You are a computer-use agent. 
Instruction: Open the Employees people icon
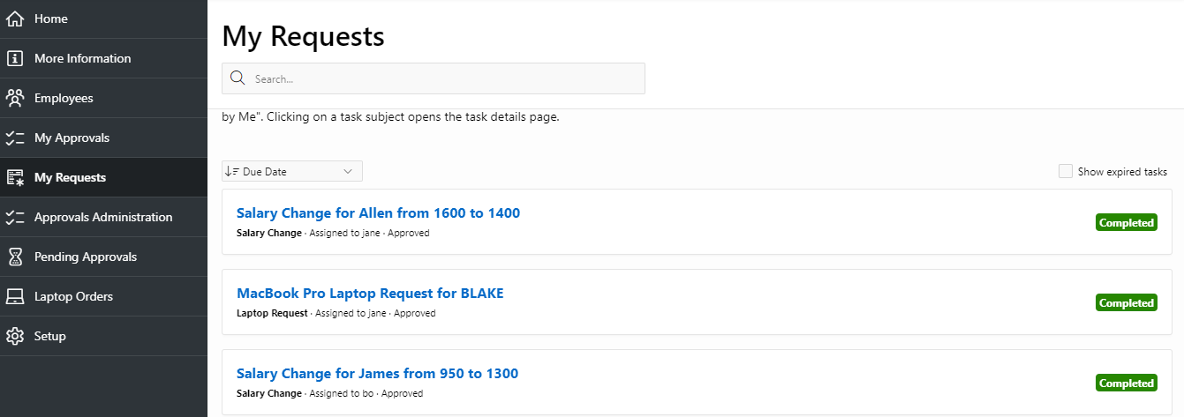point(14,98)
